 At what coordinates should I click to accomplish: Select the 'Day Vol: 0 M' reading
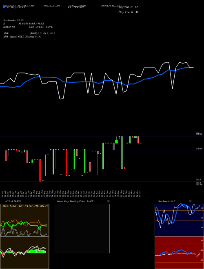click(128, 12)
